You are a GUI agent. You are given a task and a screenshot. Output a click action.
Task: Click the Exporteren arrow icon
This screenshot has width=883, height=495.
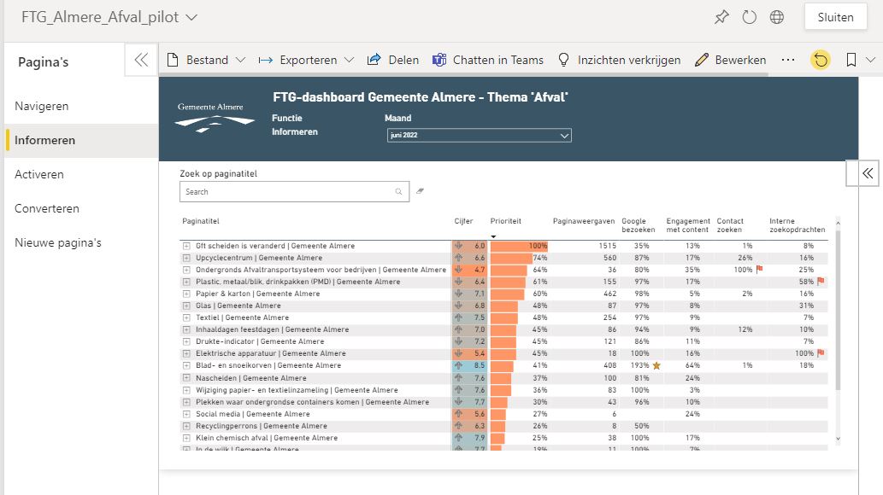265,61
